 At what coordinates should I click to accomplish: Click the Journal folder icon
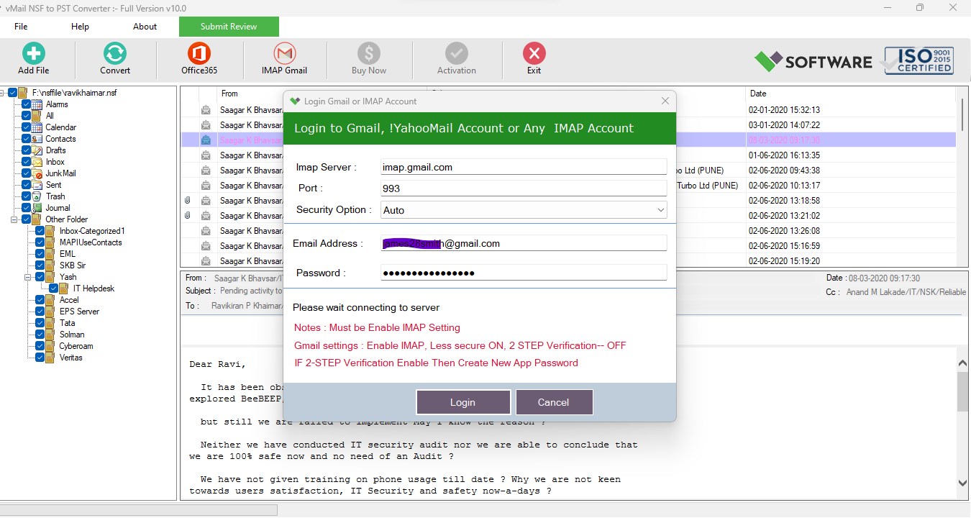(x=38, y=208)
